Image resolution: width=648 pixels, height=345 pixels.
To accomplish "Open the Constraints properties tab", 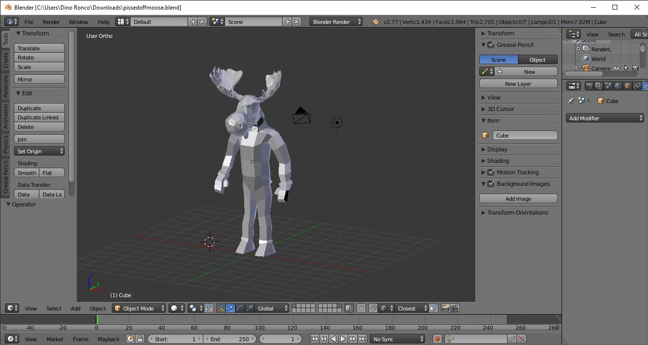I will pos(636,86).
